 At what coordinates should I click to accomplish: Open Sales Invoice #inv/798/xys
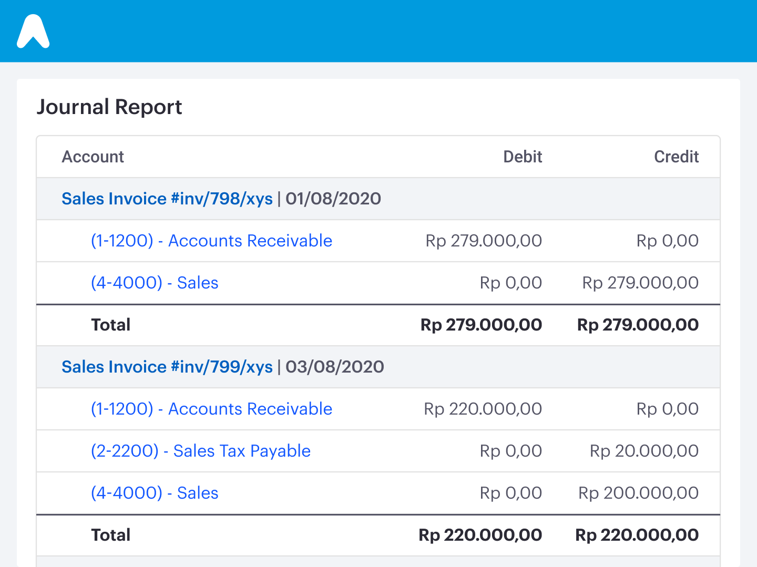(167, 199)
